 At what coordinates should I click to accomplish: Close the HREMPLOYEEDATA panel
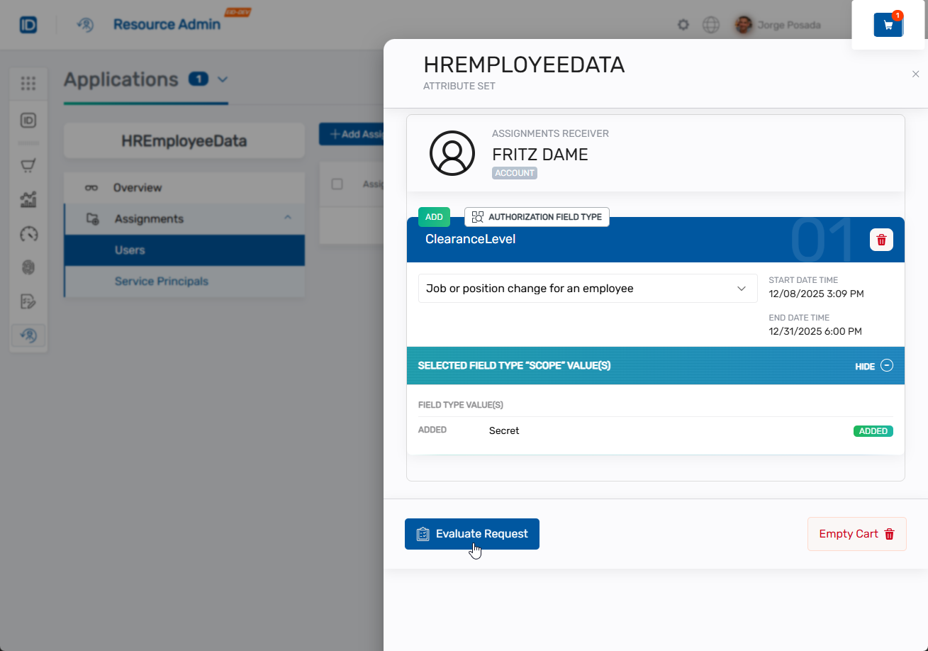coord(915,74)
